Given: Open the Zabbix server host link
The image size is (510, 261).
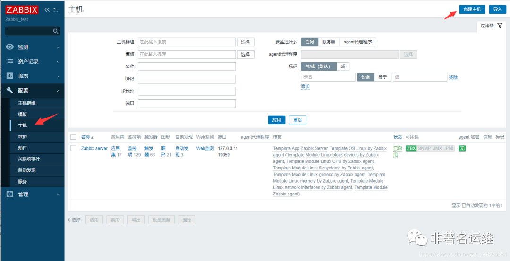Looking at the screenshot, I should [94, 148].
